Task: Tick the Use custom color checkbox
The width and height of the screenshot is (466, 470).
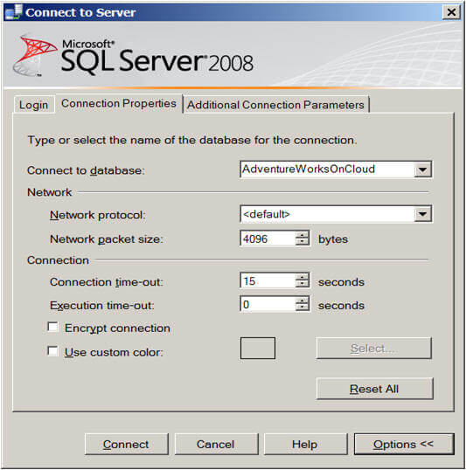Action: click(x=52, y=351)
